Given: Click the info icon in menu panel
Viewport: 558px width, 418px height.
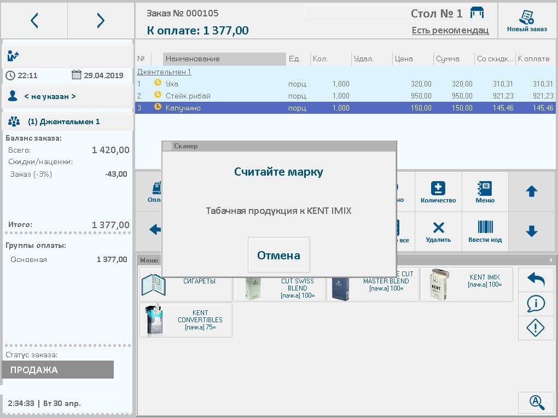Looking at the screenshot, I should click(x=536, y=304).
